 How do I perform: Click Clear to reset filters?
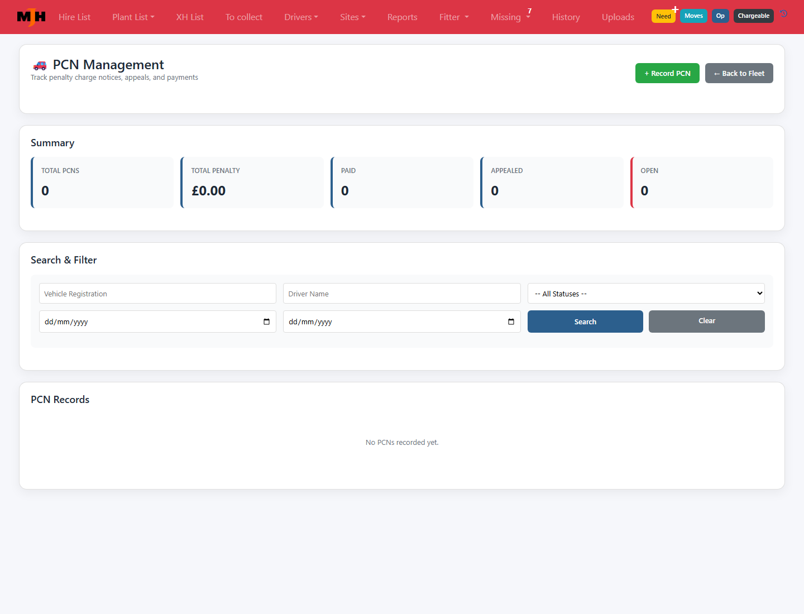click(707, 322)
